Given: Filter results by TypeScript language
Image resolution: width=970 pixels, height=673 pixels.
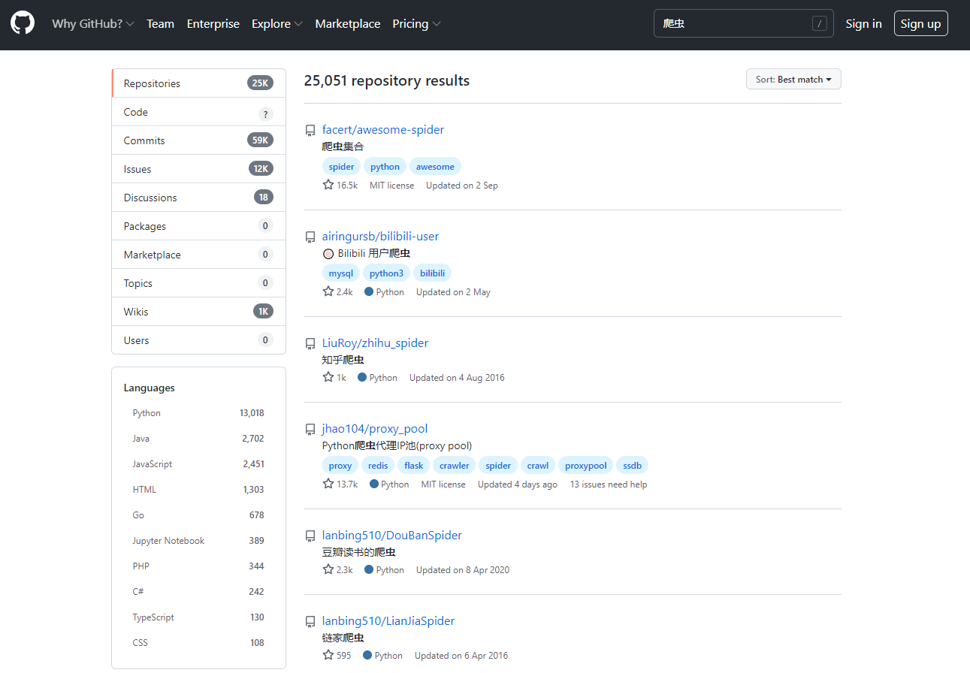Looking at the screenshot, I should [198, 617].
